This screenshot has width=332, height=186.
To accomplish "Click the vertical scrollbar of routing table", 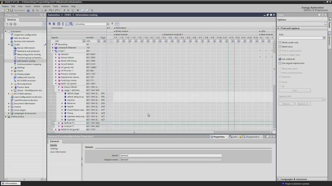I will [274, 69].
